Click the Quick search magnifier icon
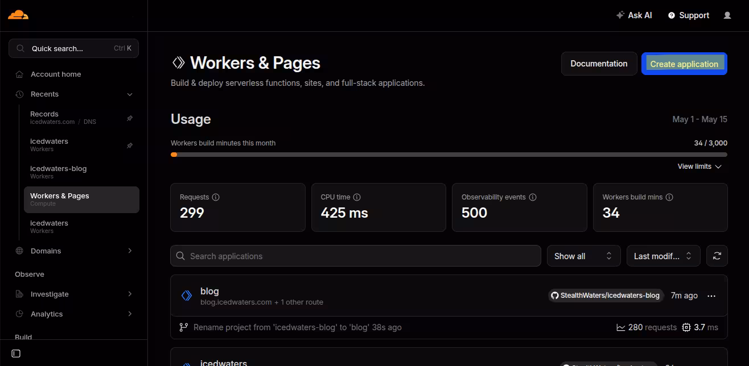 coord(20,48)
